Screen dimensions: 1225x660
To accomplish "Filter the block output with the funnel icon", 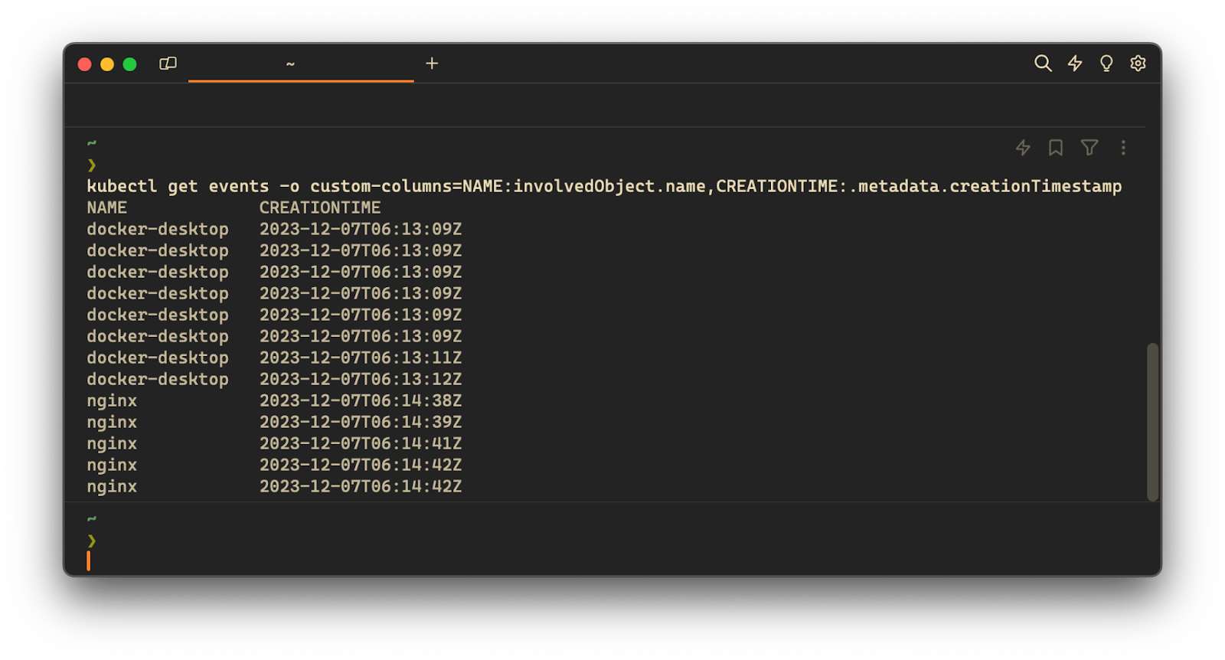I will (1089, 148).
